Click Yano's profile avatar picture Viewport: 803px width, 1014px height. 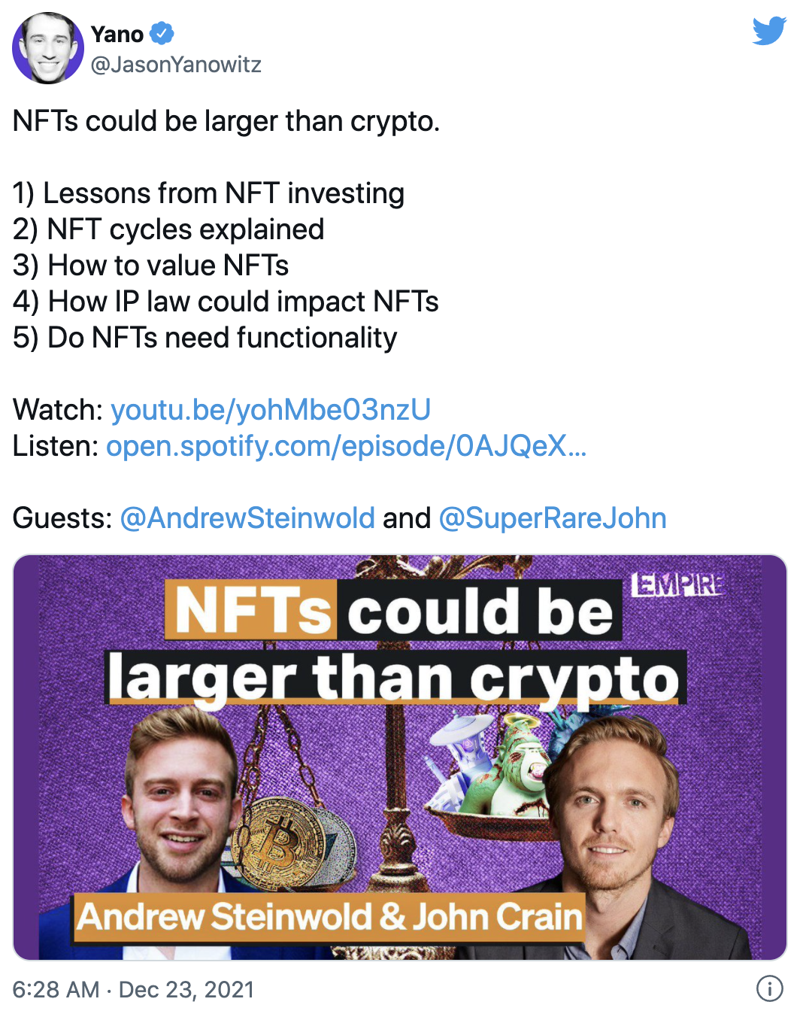[x=48, y=48]
